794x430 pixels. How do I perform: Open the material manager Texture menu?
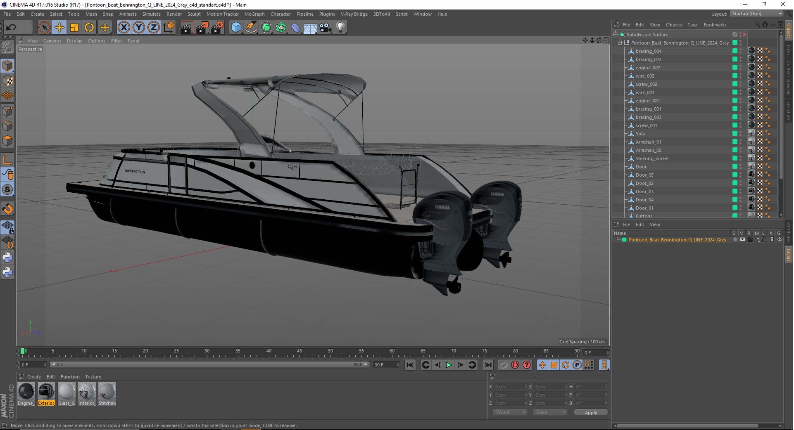coord(93,377)
